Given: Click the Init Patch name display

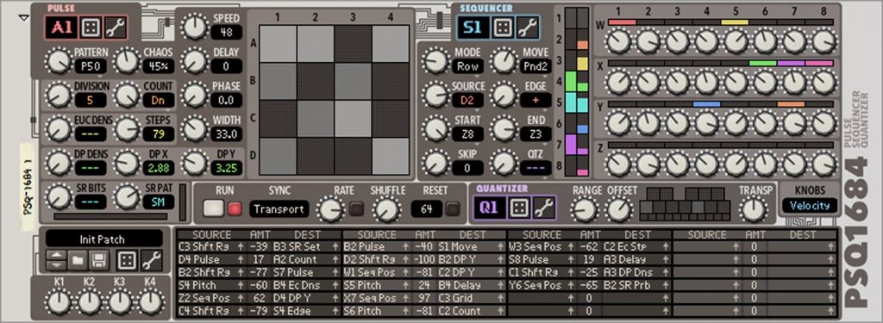Looking at the screenshot, I should pos(103,239).
